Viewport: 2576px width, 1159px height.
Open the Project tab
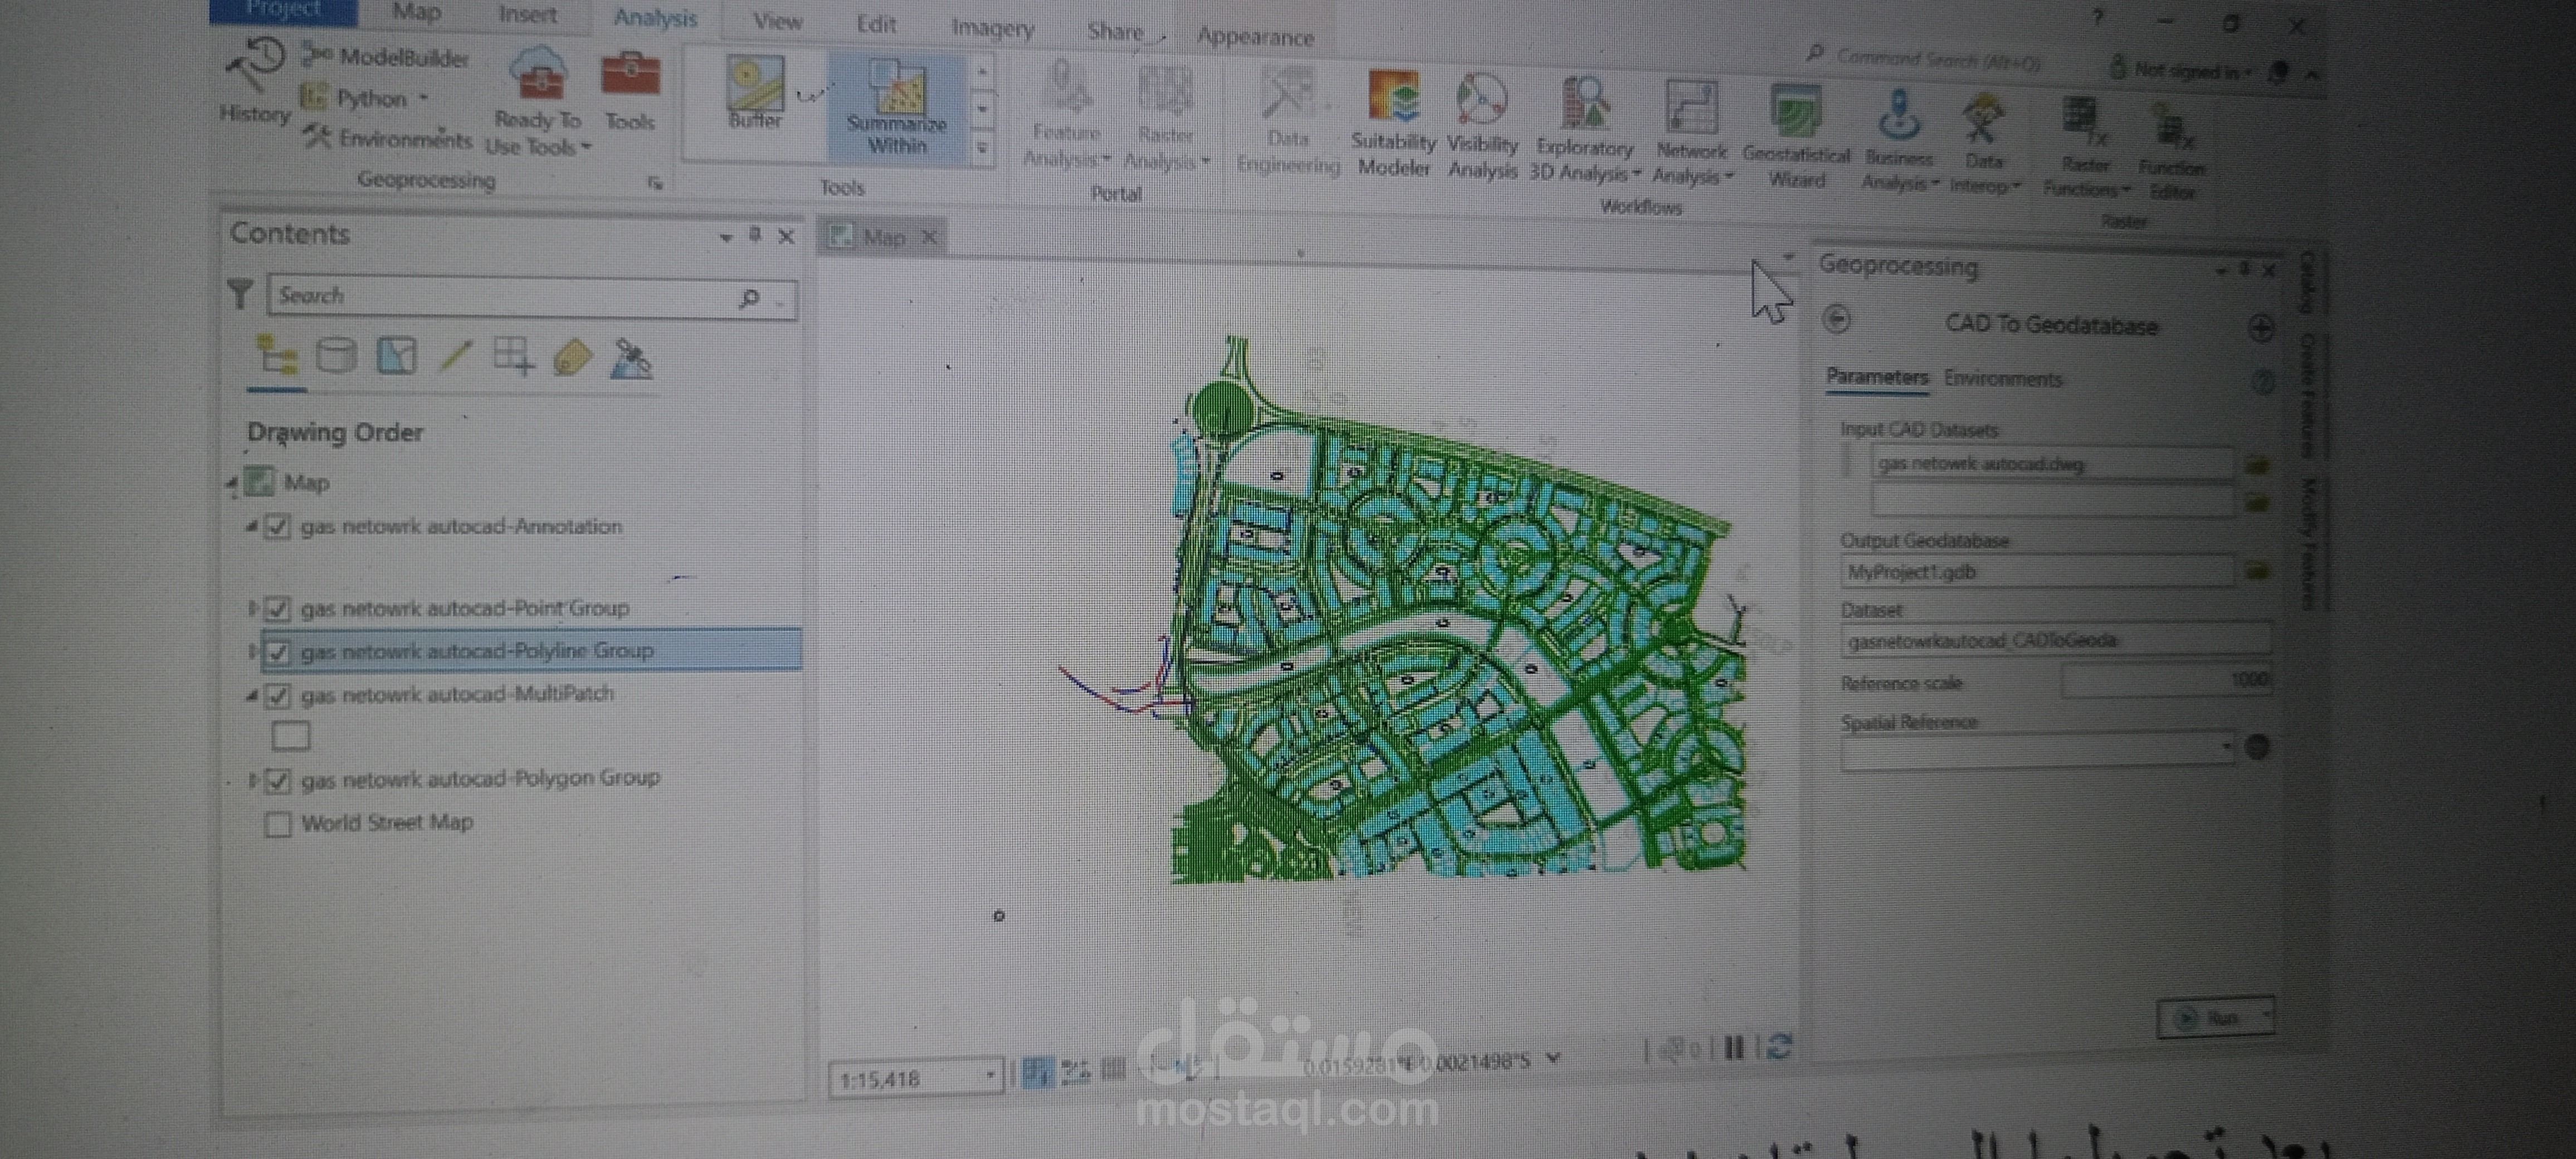pyautogui.click(x=284, y=10)
